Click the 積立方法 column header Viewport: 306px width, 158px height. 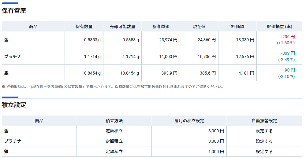(x=114, y=121)
